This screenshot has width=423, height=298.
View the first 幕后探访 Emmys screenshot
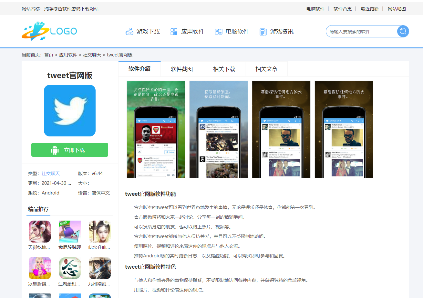(x=281, y=129)
